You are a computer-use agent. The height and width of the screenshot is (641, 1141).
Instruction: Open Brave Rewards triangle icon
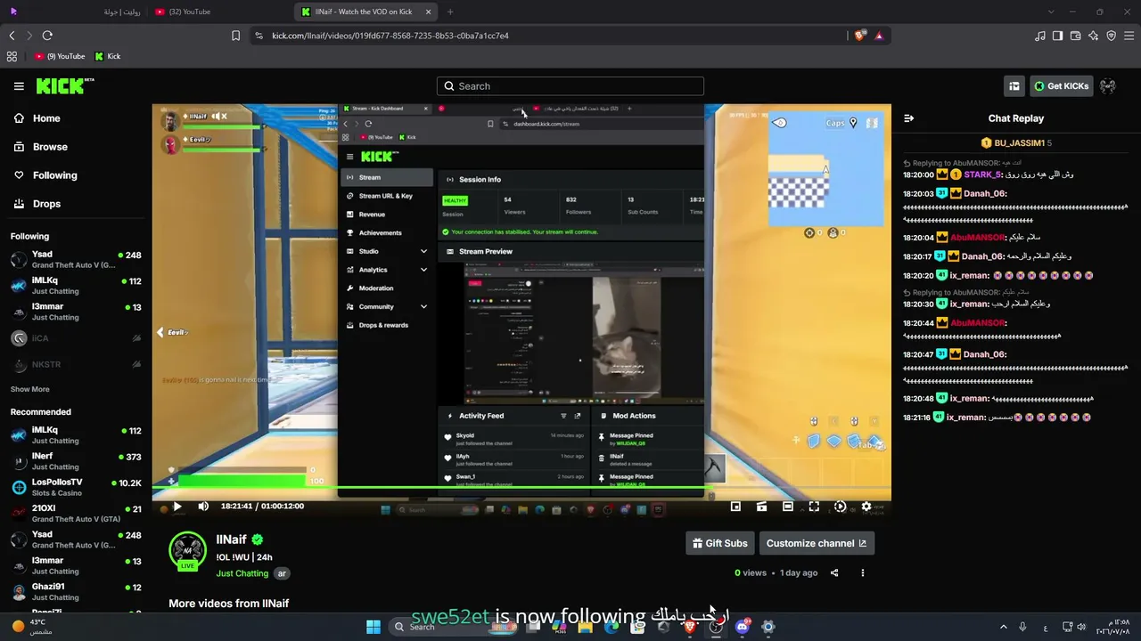coord(879,36)
